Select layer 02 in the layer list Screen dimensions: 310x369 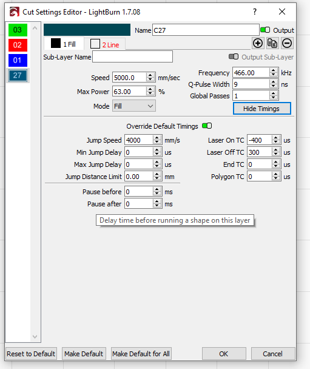tap(18, 45)
